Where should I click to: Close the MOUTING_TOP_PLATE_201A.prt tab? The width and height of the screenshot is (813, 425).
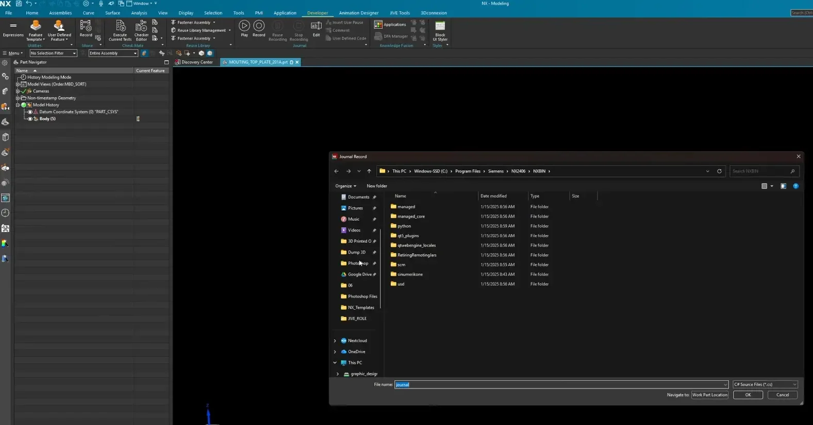pyautogui.click(x=297, y=62)
